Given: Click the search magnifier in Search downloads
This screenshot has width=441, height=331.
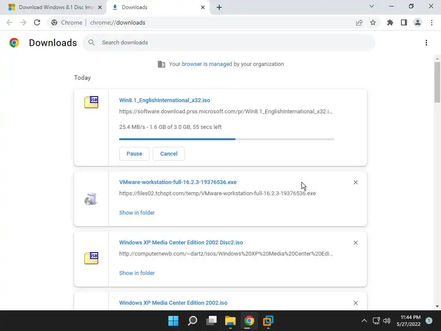Looking at the screenshot, I should point(91,43).
